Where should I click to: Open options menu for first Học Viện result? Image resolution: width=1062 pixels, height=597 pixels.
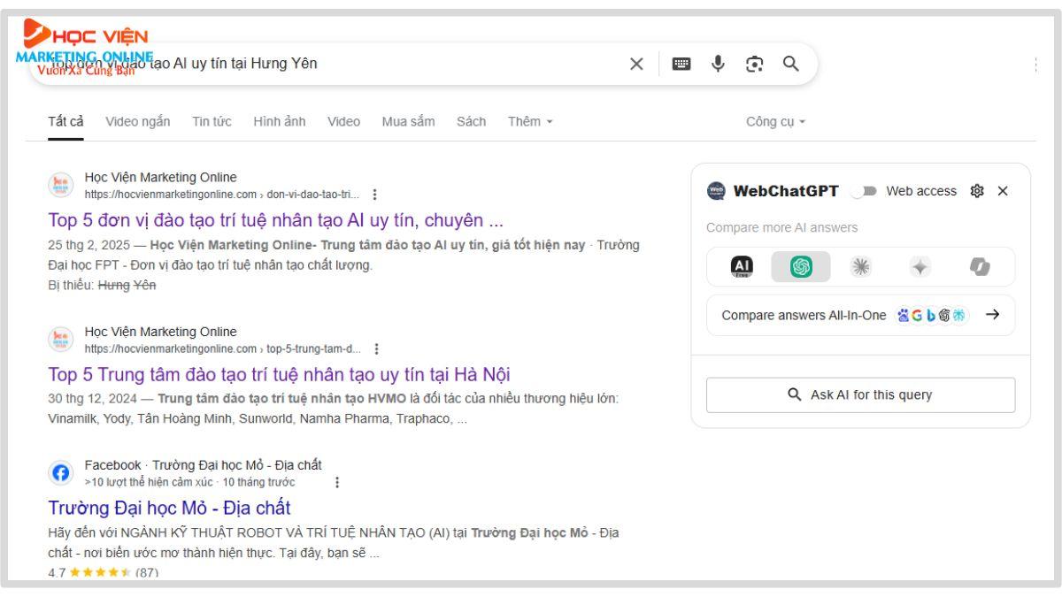click(x=375, y=195)
